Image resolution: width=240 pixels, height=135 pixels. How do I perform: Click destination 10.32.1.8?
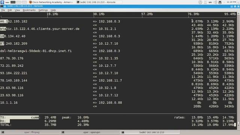tap(107, 88)
